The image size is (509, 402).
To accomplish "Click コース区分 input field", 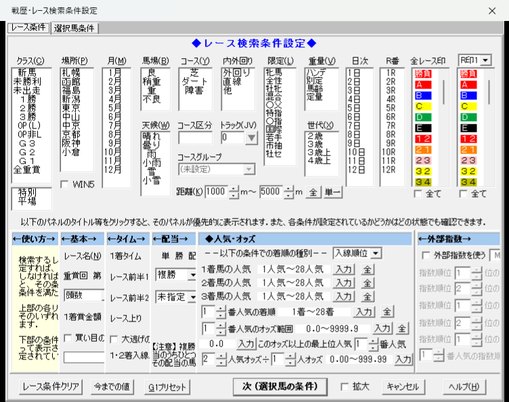I will 195,138.
